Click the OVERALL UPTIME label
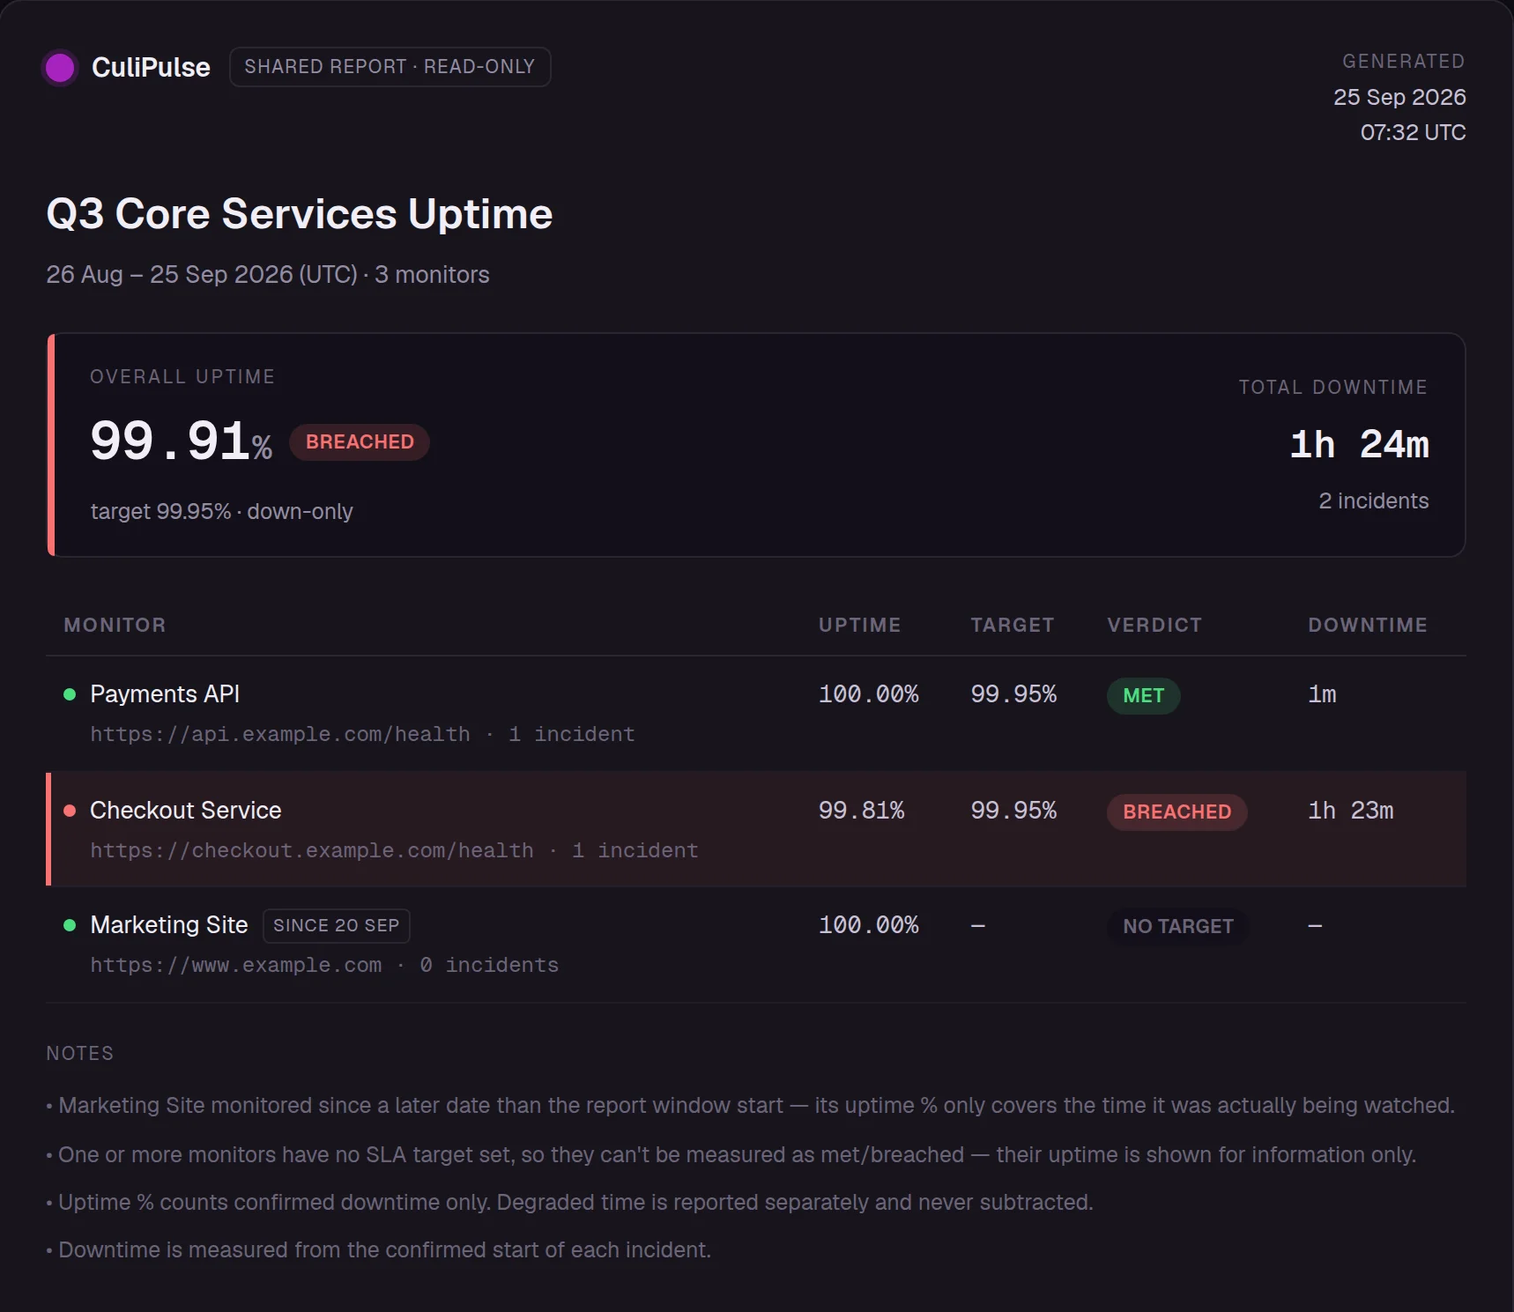 pos(182,376)
